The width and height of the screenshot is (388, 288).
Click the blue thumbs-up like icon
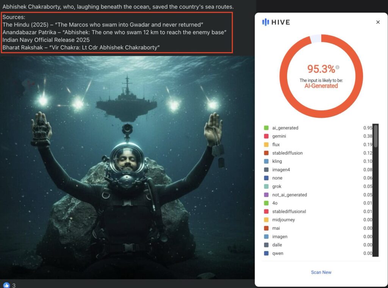pyautogui.click(x=6, y=285)
